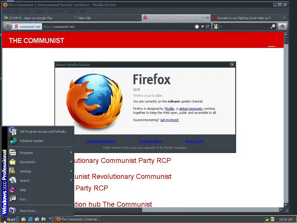Click the Firefox globe logo image
The width and height of the screenshot is (297, 223).
click(x=94, y=101)
